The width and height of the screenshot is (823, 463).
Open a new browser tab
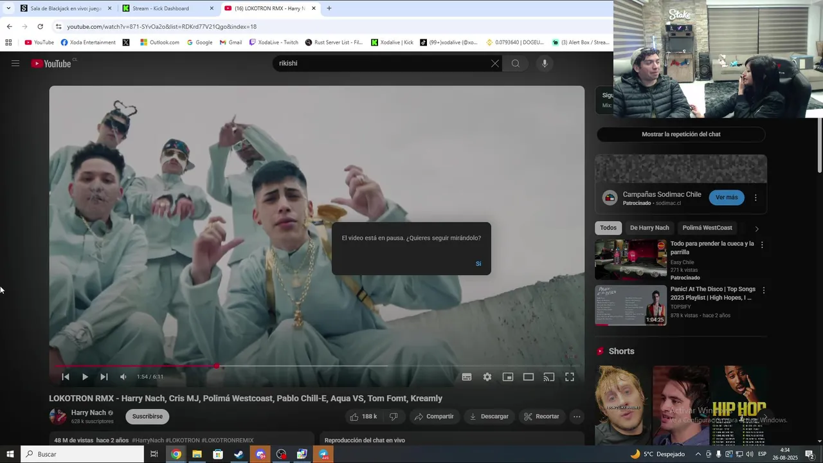point(329,8)
